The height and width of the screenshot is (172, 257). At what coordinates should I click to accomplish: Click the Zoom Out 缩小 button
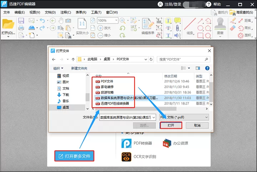click(x=104, y=35)
